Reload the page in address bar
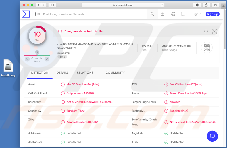This screenshot has height=148, width=227. coord(162,5)
